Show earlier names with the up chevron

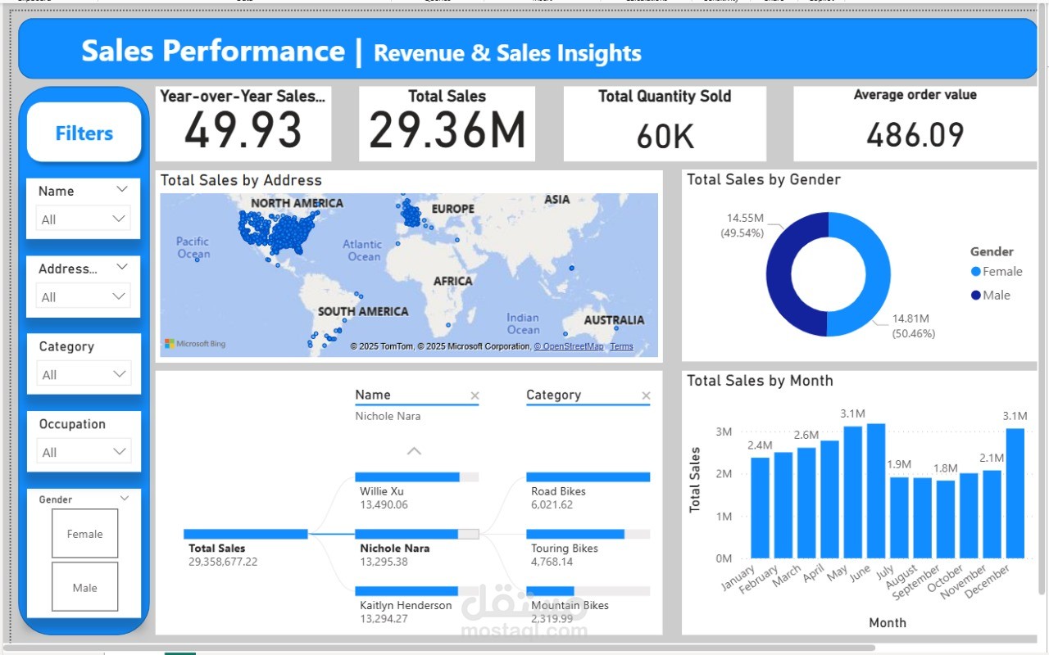click(415, 451)
